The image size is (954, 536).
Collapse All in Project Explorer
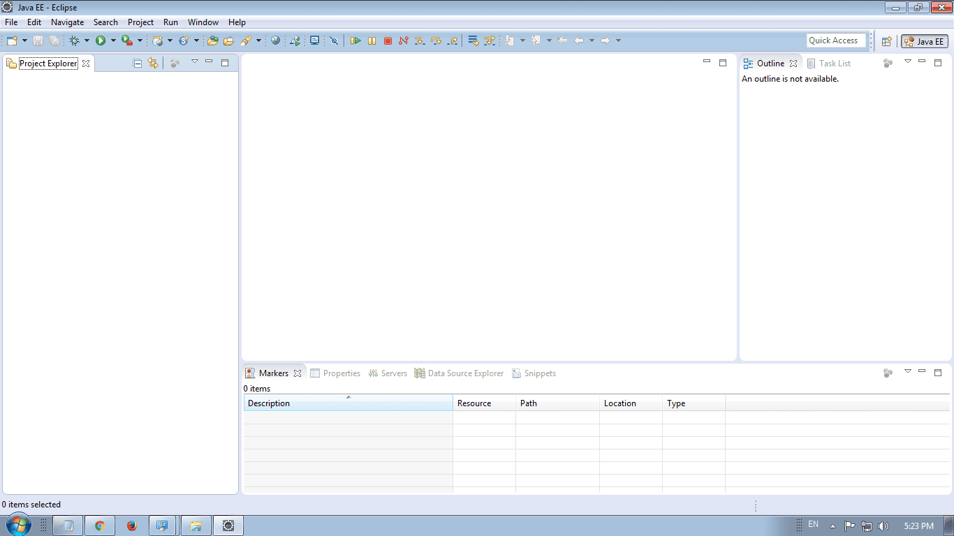[138, 63]
